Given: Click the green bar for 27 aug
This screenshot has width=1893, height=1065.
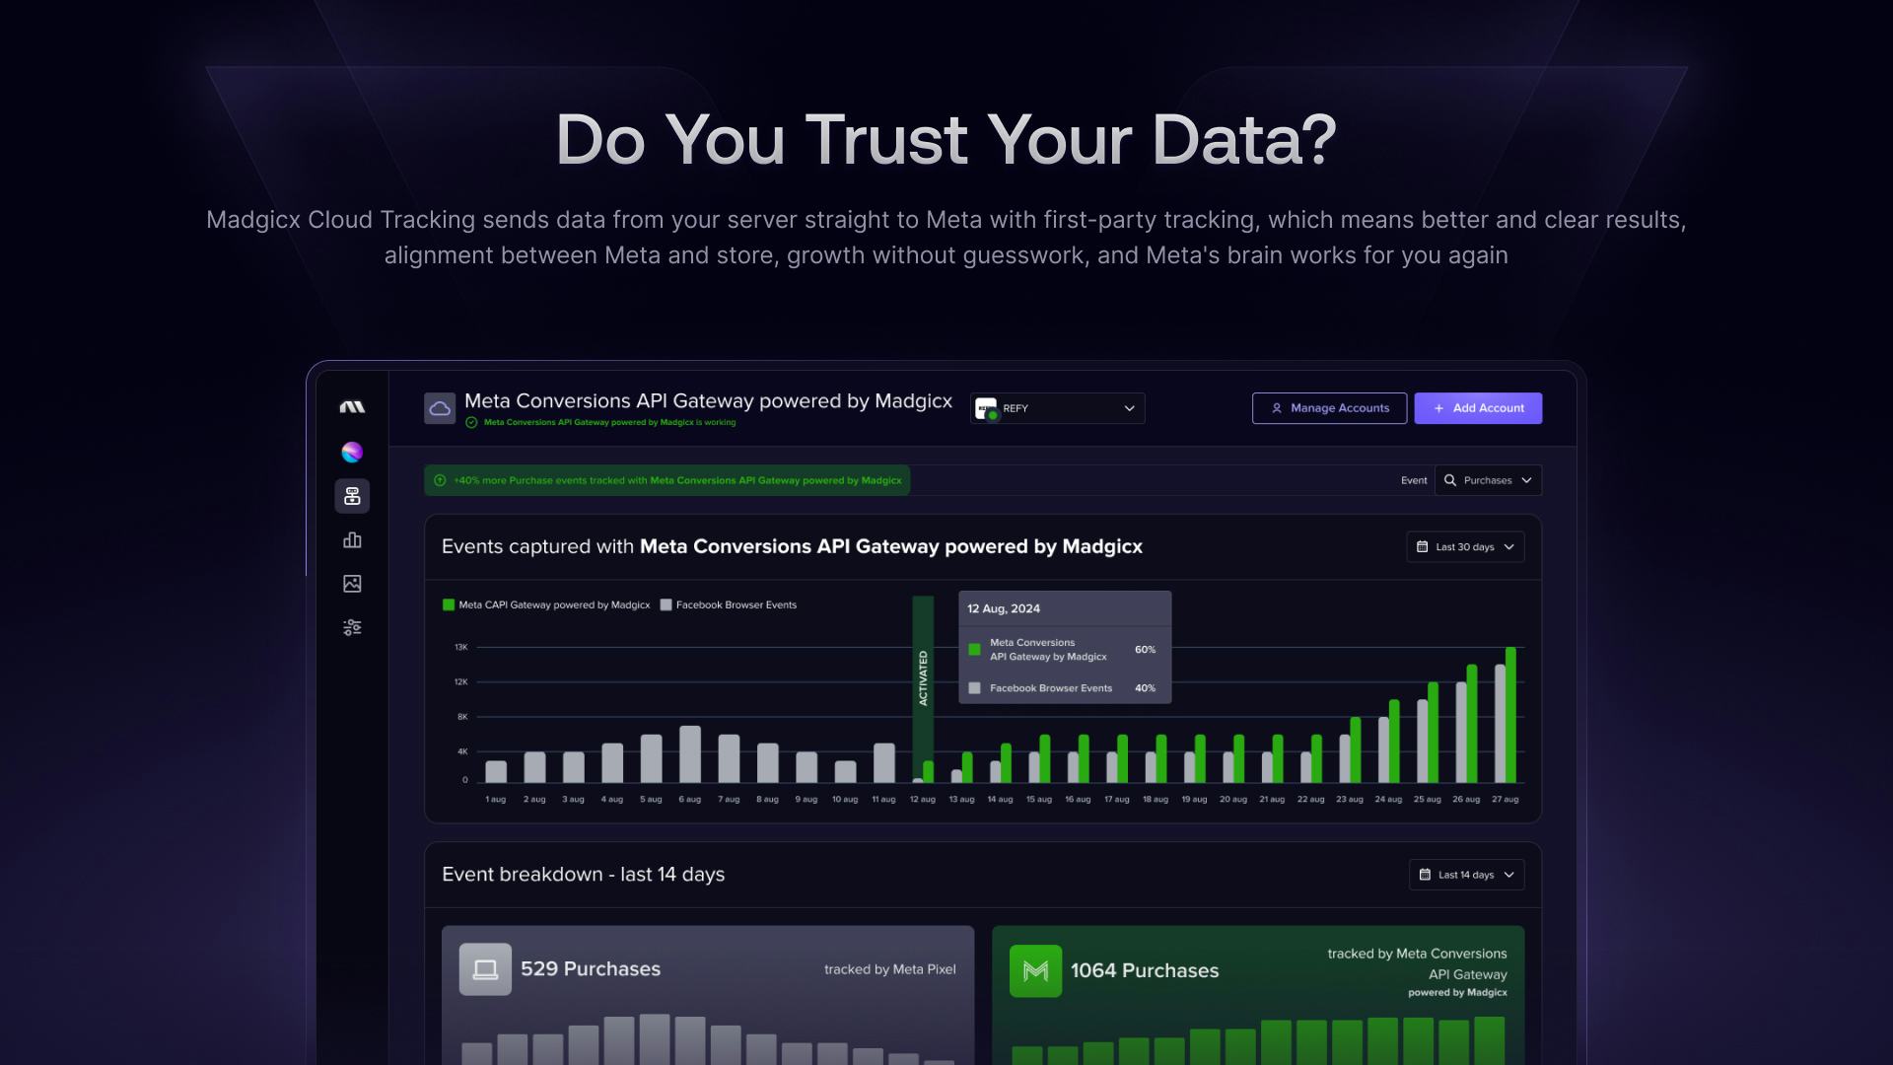Looking at the screenshot, I should (1510, 715).
